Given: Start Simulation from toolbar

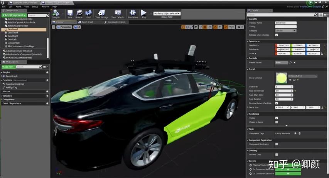Looking at the screenshot, I should pyautogui.click(x=133, y=14).
